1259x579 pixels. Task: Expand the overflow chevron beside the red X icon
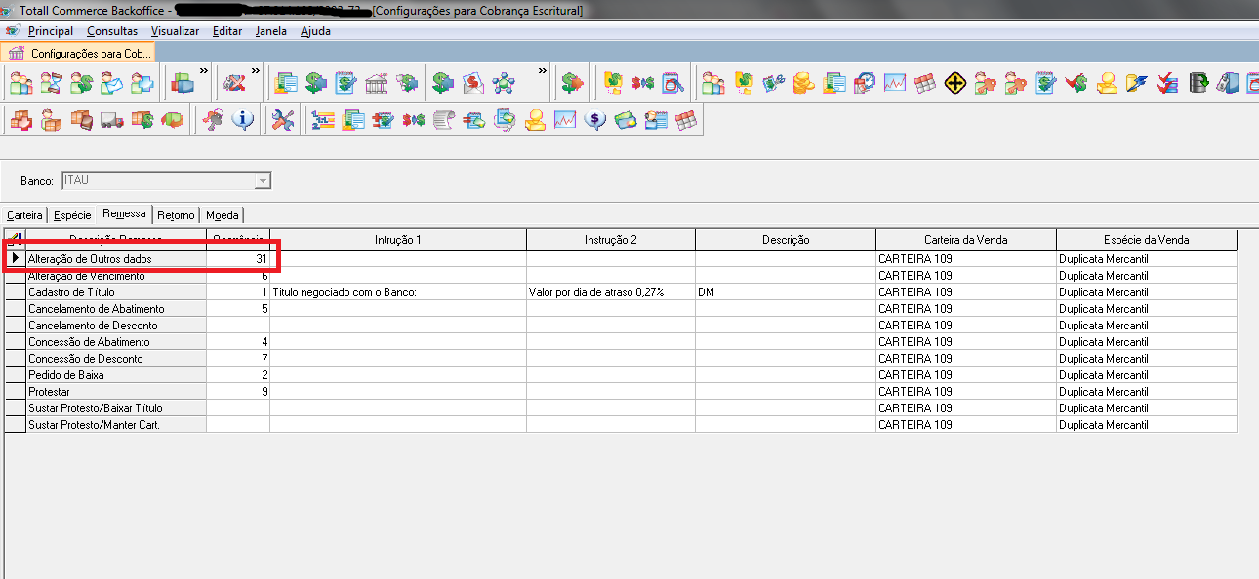[x=256, y=71]
